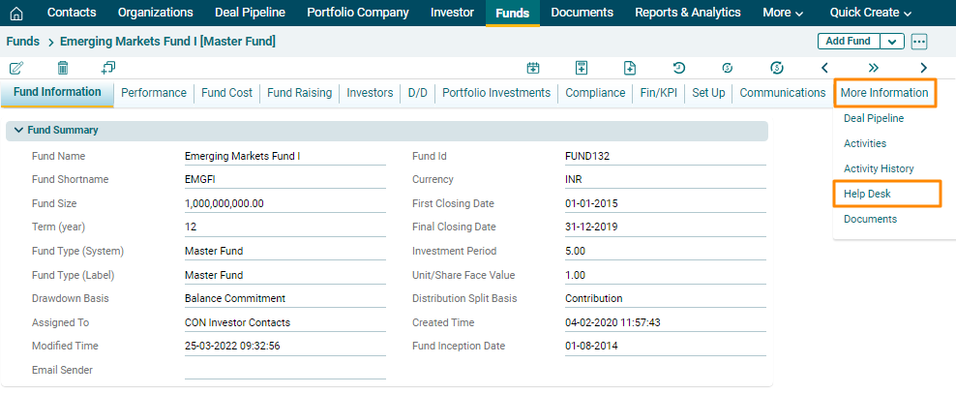Open the Add Fund dropdown arrow
The height and width of the screenshot is (394, 956).
[x=892, y=42]
